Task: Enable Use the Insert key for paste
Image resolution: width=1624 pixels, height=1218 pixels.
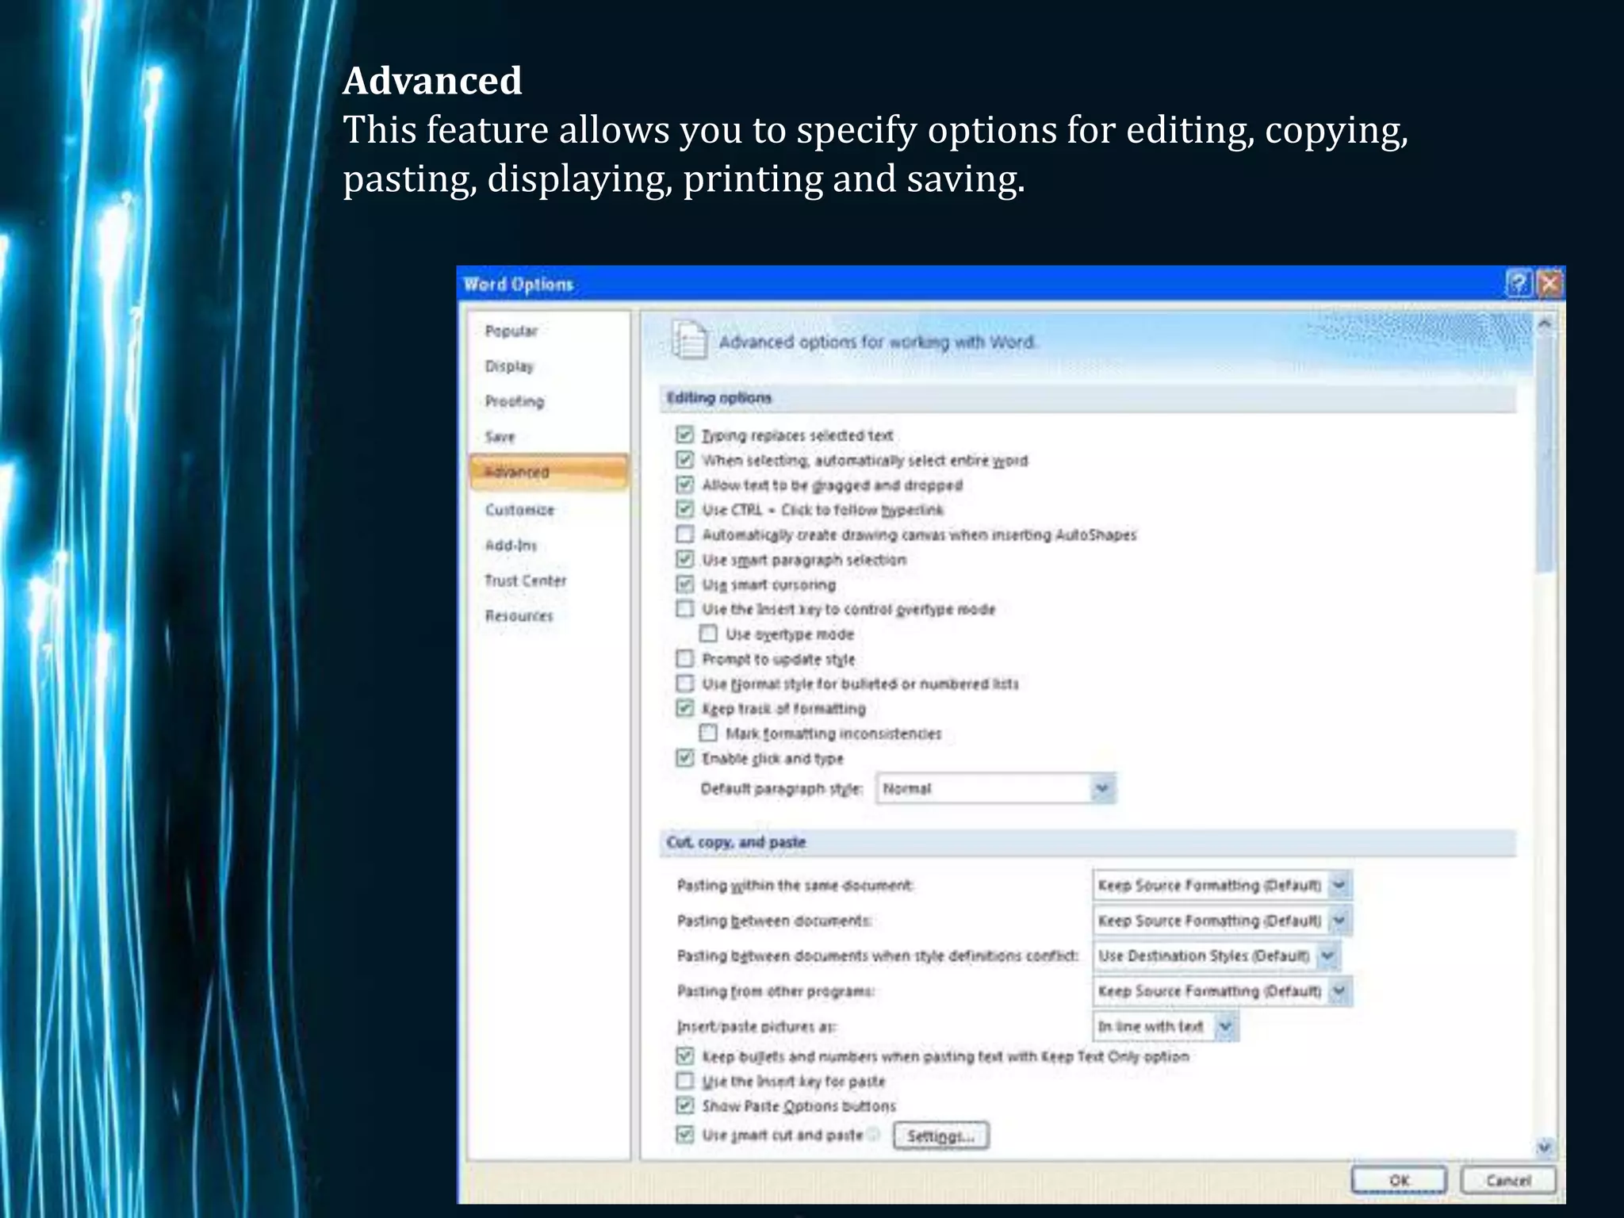Action: point(685,1081)
